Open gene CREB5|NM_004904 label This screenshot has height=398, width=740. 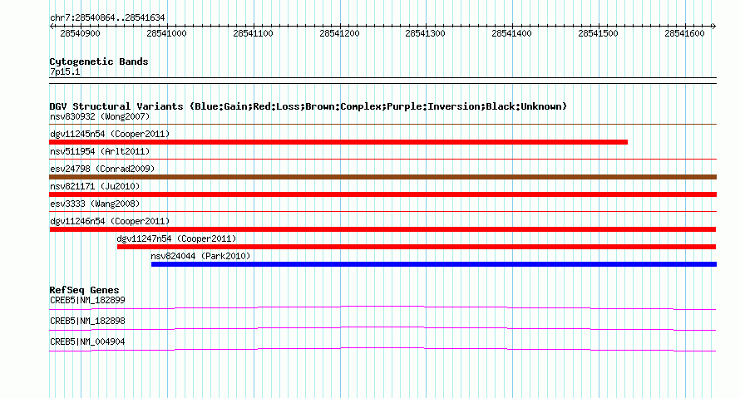point(87,341)
